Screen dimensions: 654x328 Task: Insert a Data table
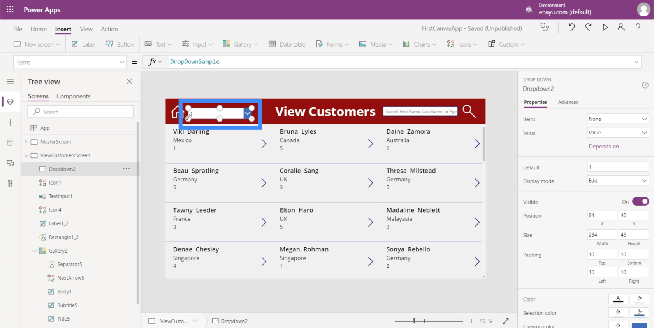point(287,44)
